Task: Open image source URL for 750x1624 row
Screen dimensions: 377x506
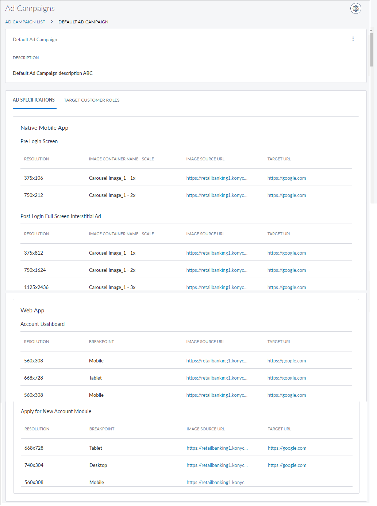Action: tap(217, 270)
